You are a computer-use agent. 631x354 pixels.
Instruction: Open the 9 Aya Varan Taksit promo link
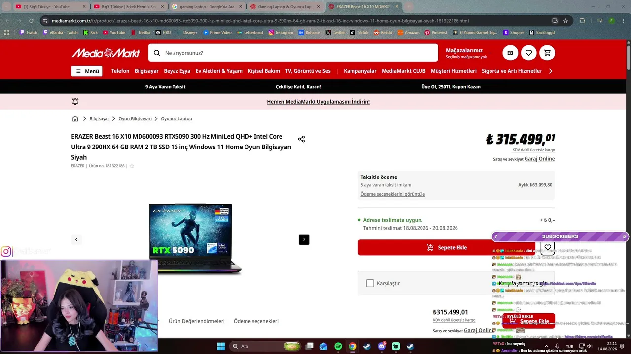(x=166, y=87)
